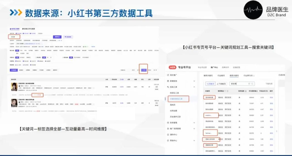Click the 财务管理 sidebar icon
Screen dimensions: 292x156
tap(168, 123)
